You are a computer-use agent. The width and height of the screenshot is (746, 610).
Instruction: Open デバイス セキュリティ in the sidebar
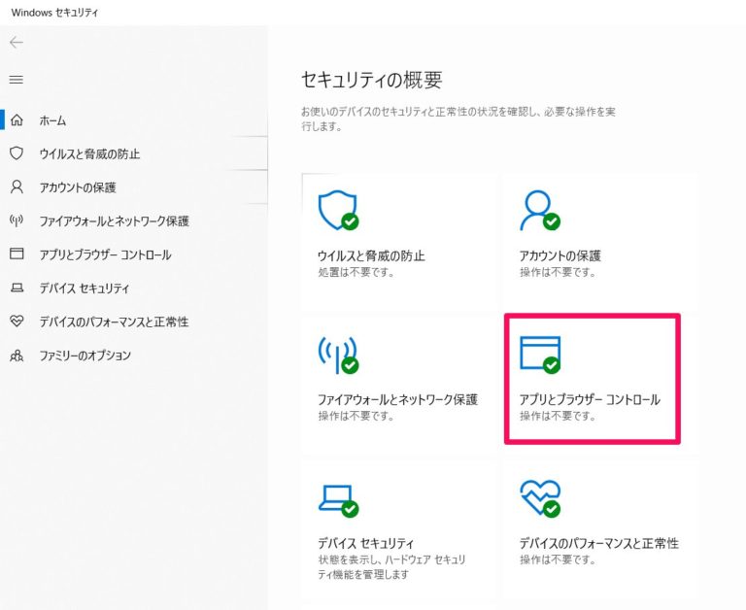[85, 288]
